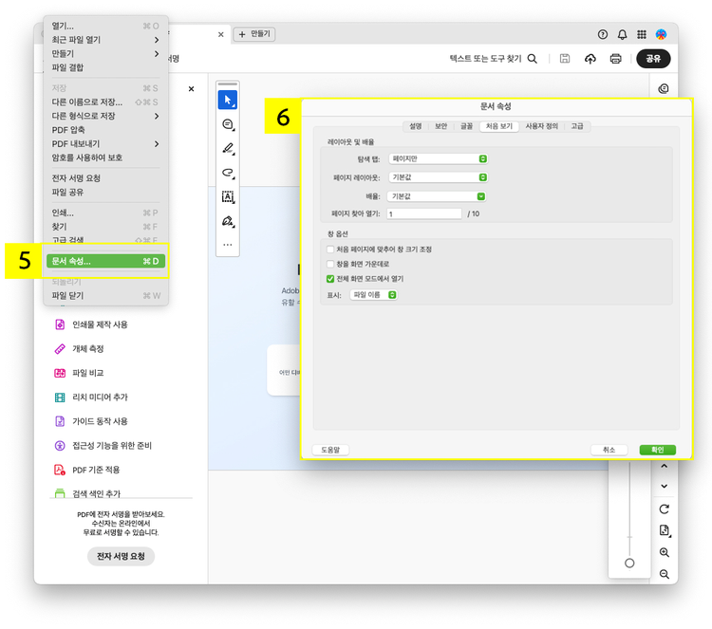Open the profile avatar

coord(661,34)
